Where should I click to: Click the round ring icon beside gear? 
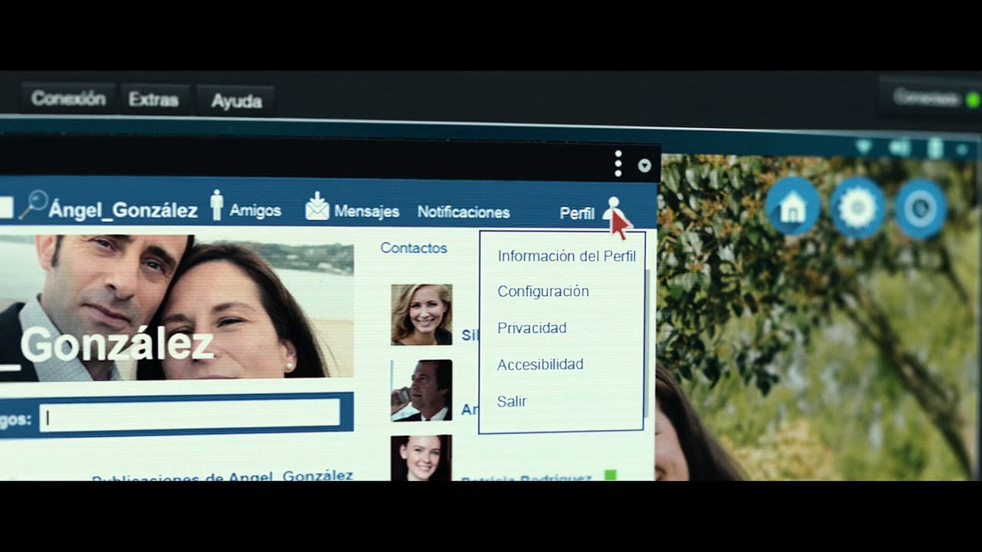pos(920,209)
